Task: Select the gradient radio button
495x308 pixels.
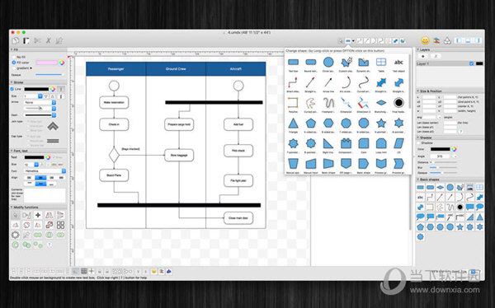Action: tap(14, 68)
